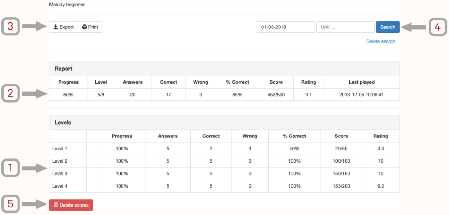This screenshot has height=215, width=449.
Task: Click the Report Rating value 9.1
Action: click(x=308, y=95)
